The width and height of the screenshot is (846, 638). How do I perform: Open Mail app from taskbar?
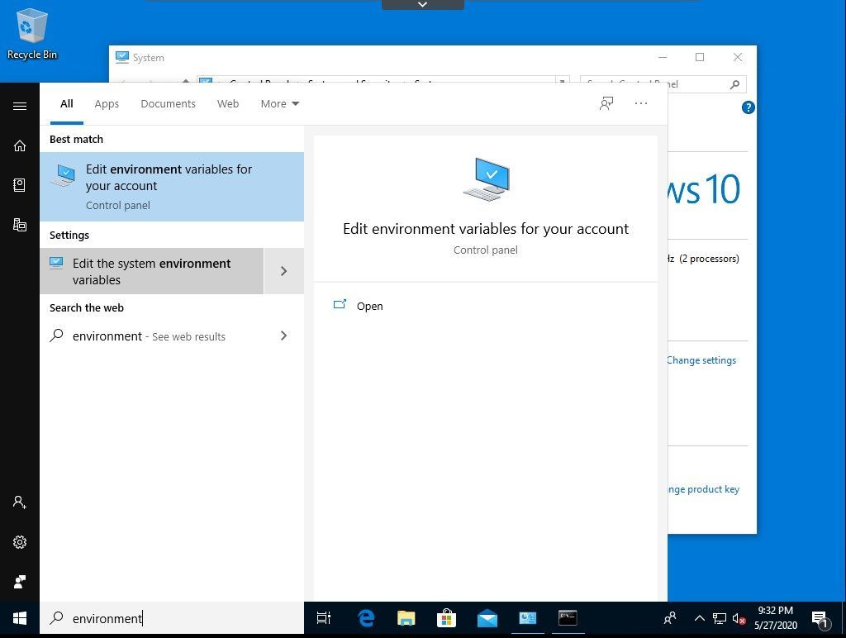[x=487, y=618]
